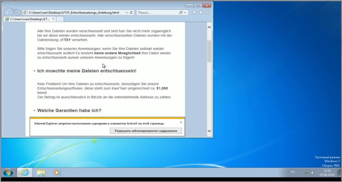Refresh the page using the reload icon
The height and width of the screenshot is (182, 342).
click(131, 13)
